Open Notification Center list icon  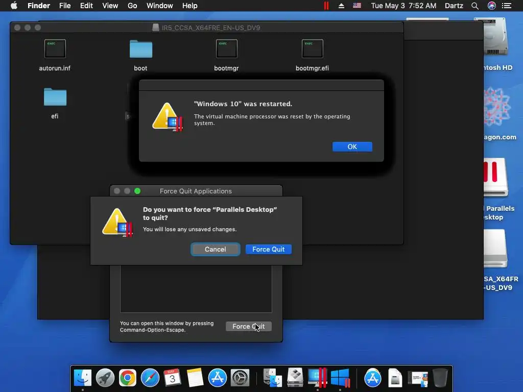(x=507, y=6)
